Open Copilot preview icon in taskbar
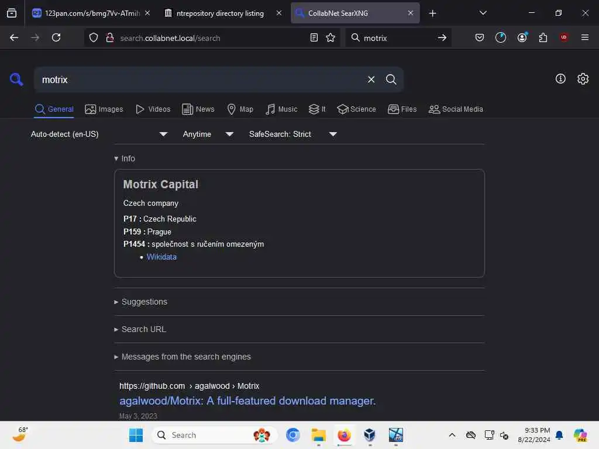The width and height of the screenshot is (599, 449). [x=580, y=435]
